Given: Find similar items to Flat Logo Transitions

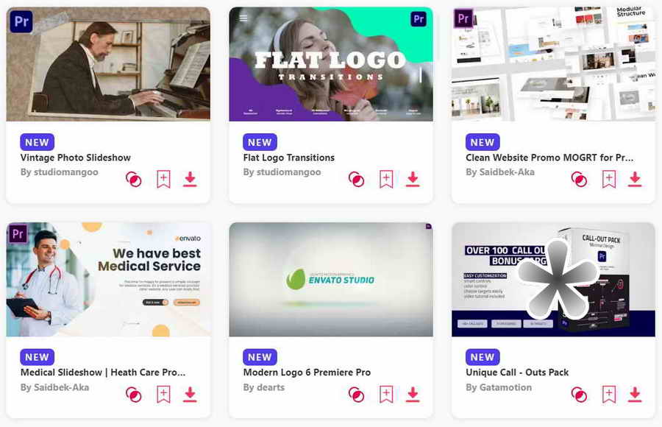Looking at the screenshot, I should [356, 179].
